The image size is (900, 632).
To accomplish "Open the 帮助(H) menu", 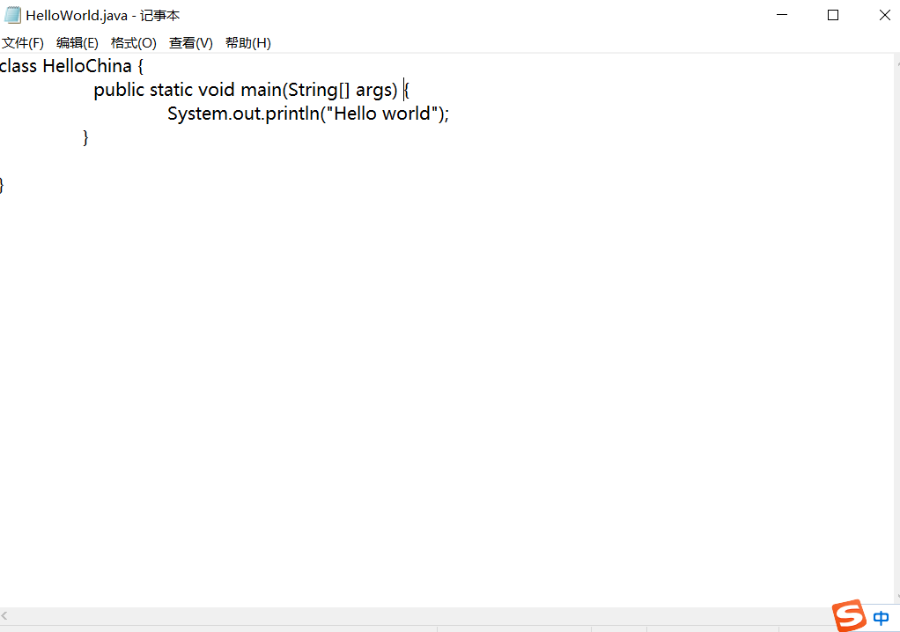I will pyautogui.click(x=247, y=42).
